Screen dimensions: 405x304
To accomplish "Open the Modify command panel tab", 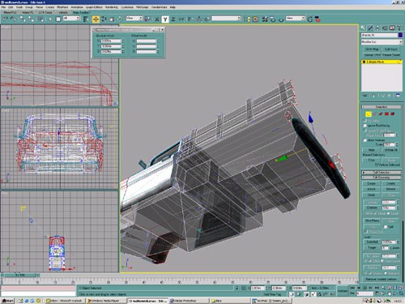I will tap(370, 28).
